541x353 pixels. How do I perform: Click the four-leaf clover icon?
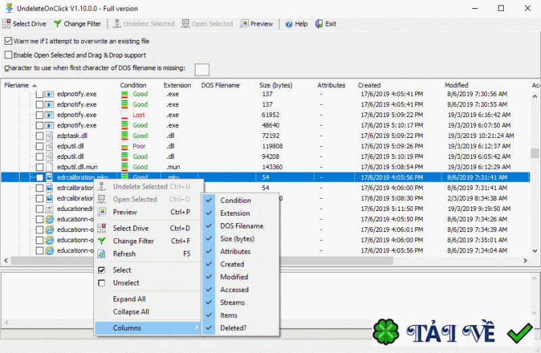386,333
